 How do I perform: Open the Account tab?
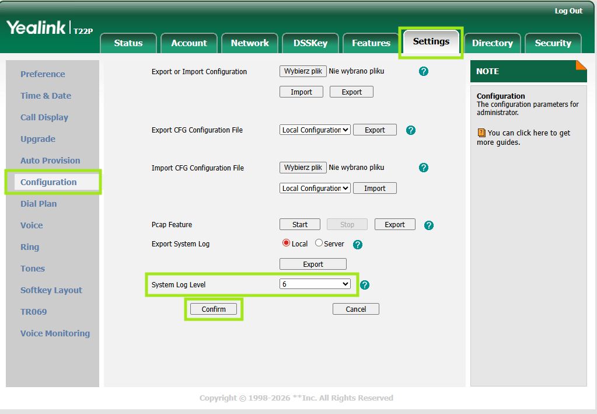[189, 43]
